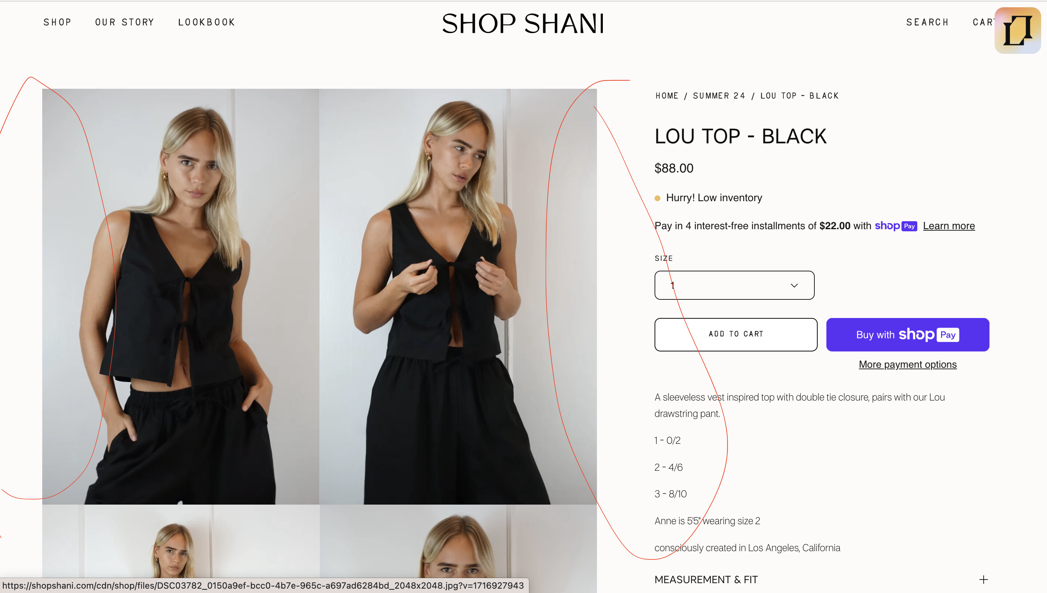Open the SHOP menu
Screen dimensions: 1047x593
58,23
